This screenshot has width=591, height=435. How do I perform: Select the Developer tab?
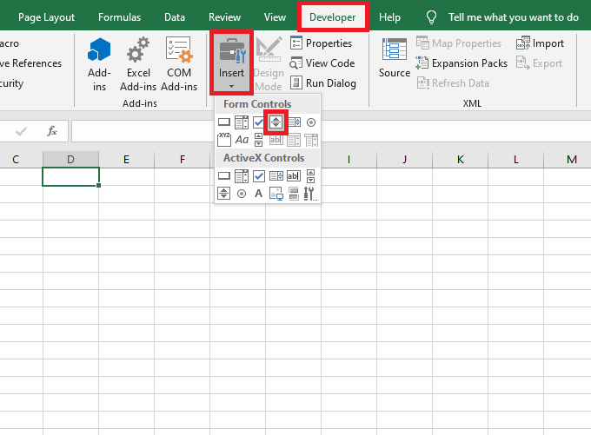332,17
